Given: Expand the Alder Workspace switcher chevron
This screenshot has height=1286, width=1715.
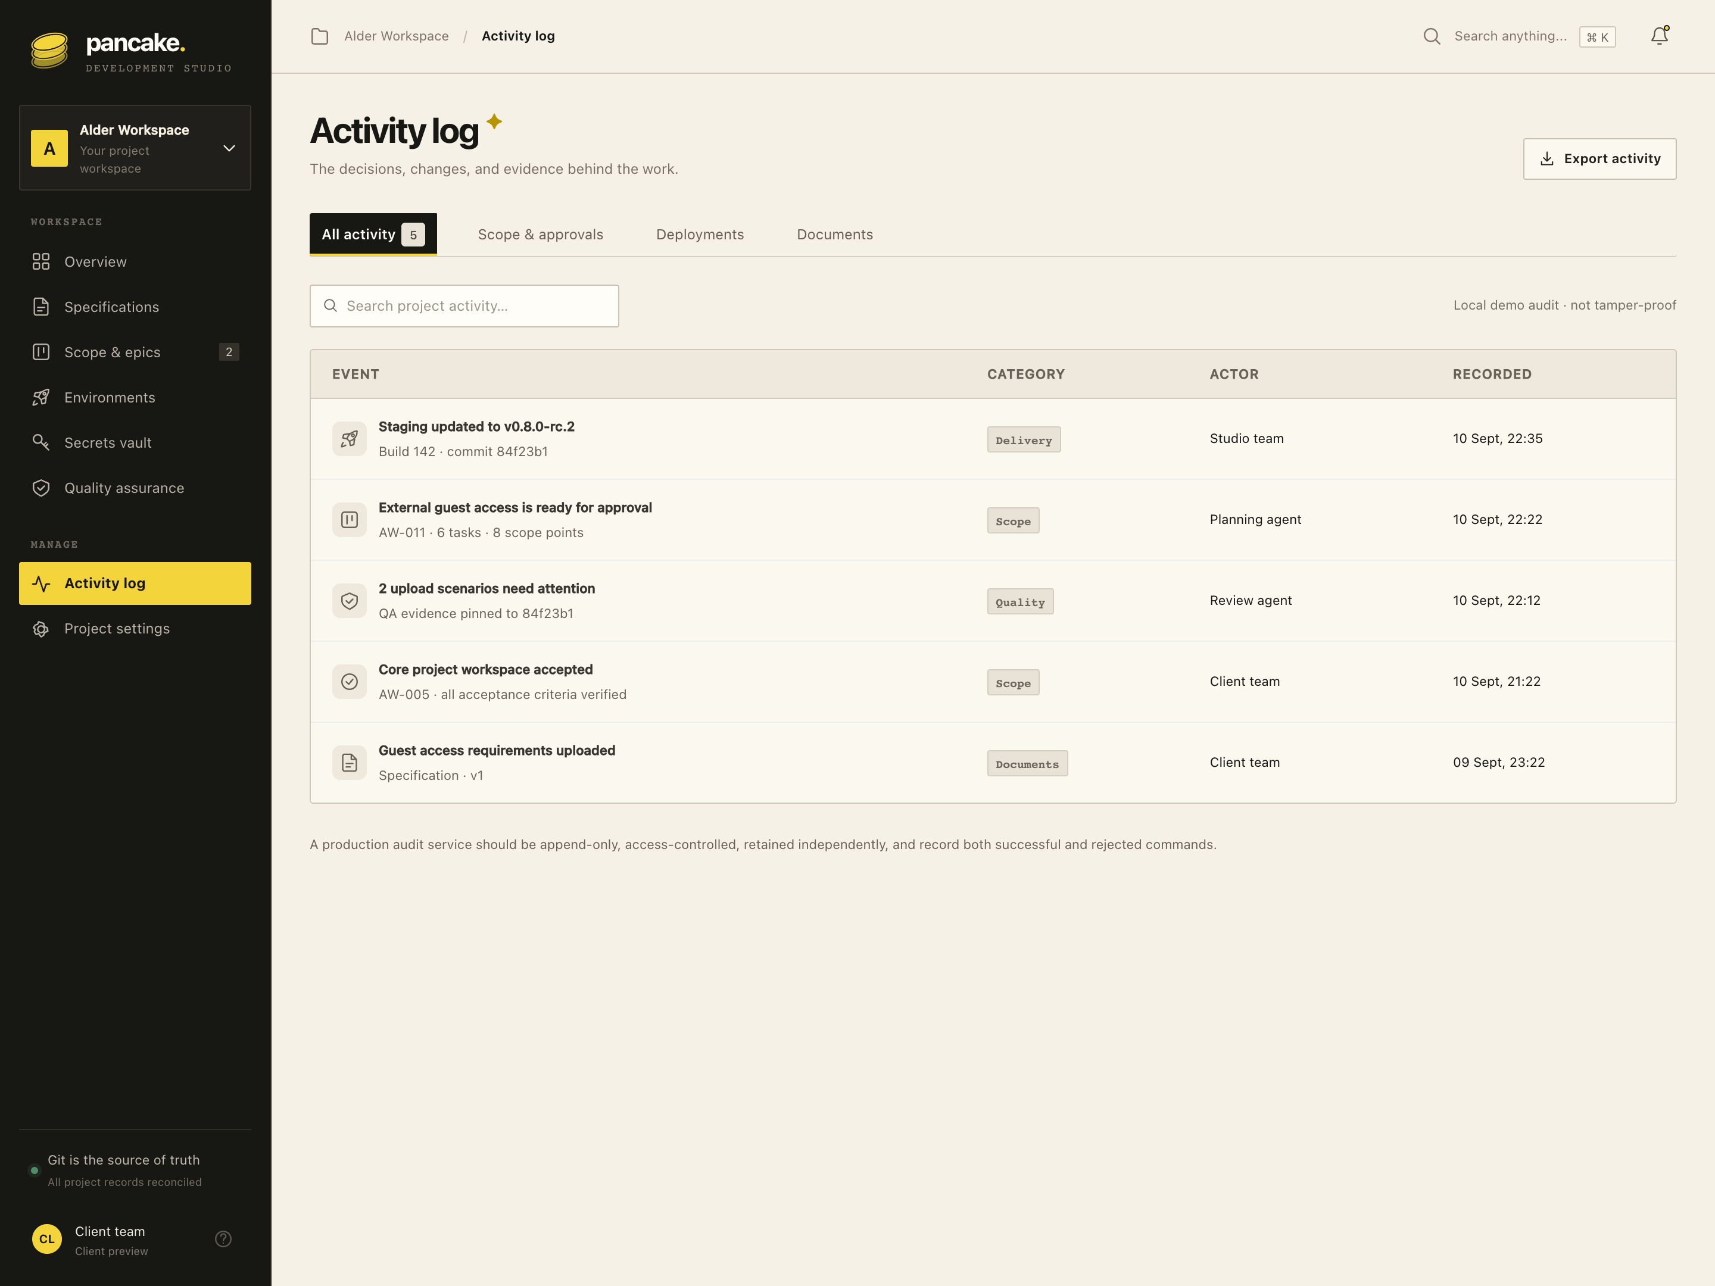Looking at the screenshot, I should pyautogui.click(x=229, y=148).
